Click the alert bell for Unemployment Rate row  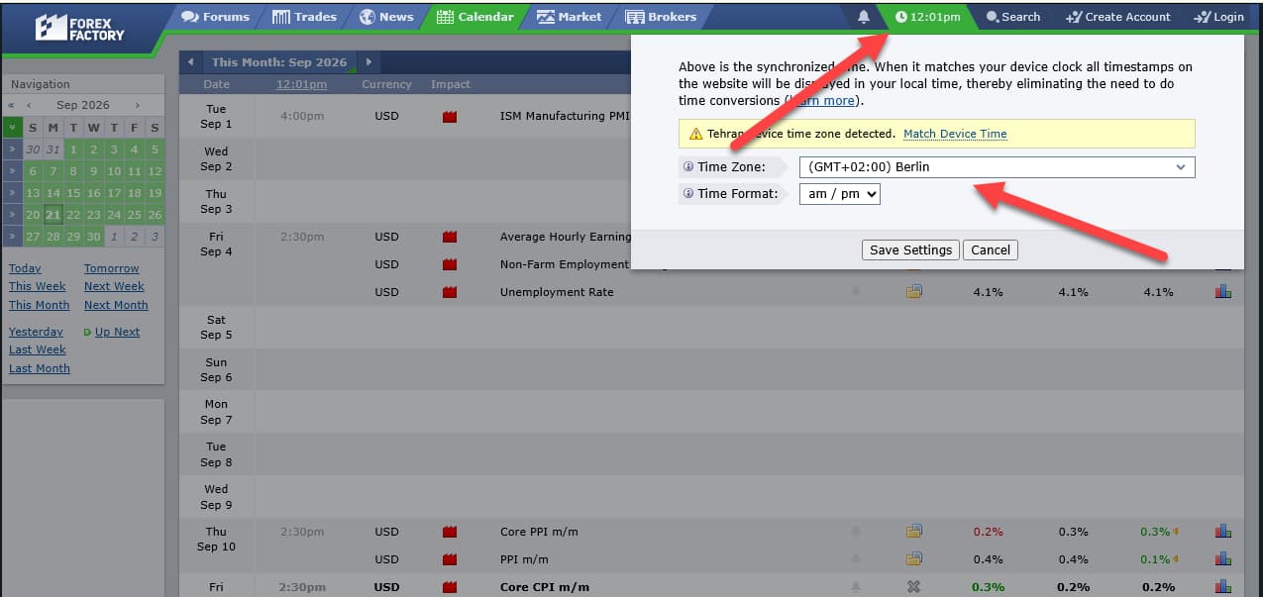(856, 292)
